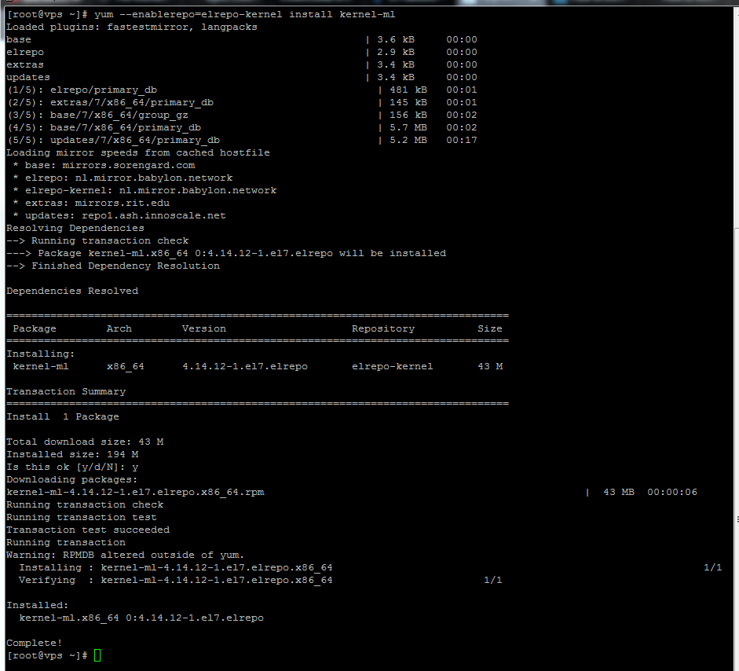
Task: Click the 'Resolving Dependencies' line
Action: pos(75,228)
